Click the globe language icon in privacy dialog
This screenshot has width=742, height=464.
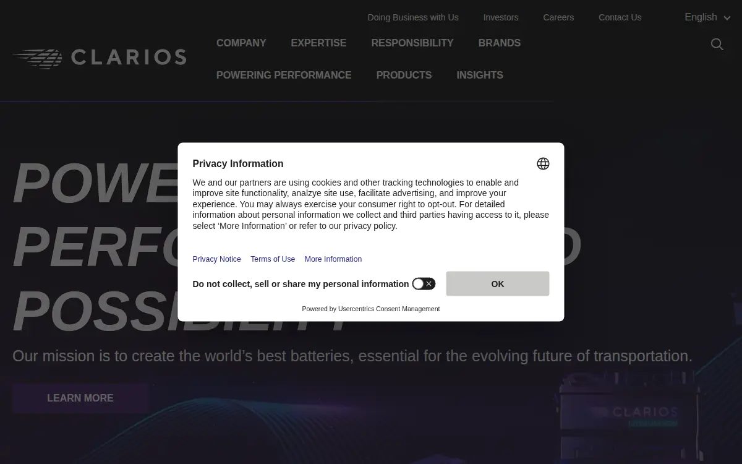[543, 164]
